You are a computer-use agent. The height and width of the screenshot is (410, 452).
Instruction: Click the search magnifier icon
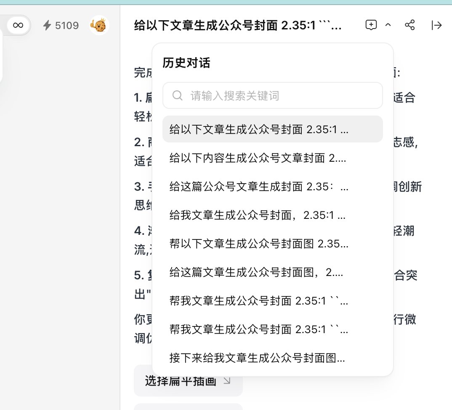tap(177, 95)
